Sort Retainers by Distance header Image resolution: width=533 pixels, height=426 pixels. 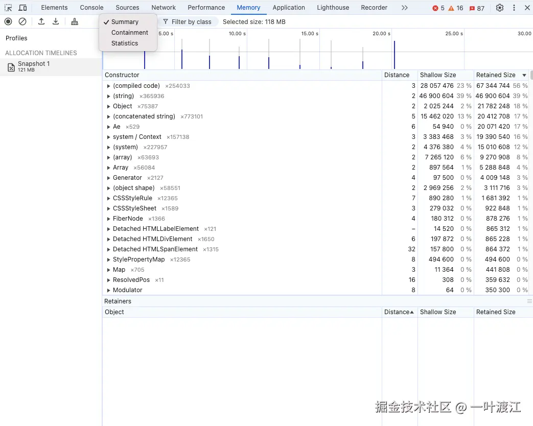point(400,312)
